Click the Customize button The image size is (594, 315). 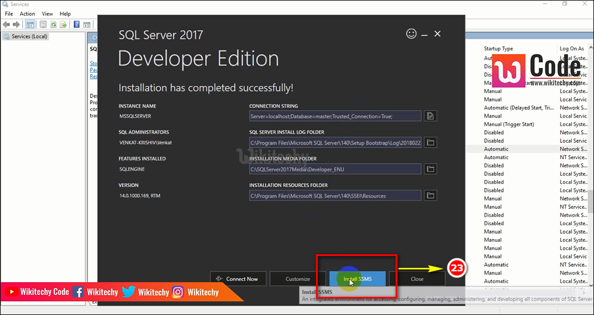[x=298, y=279]
